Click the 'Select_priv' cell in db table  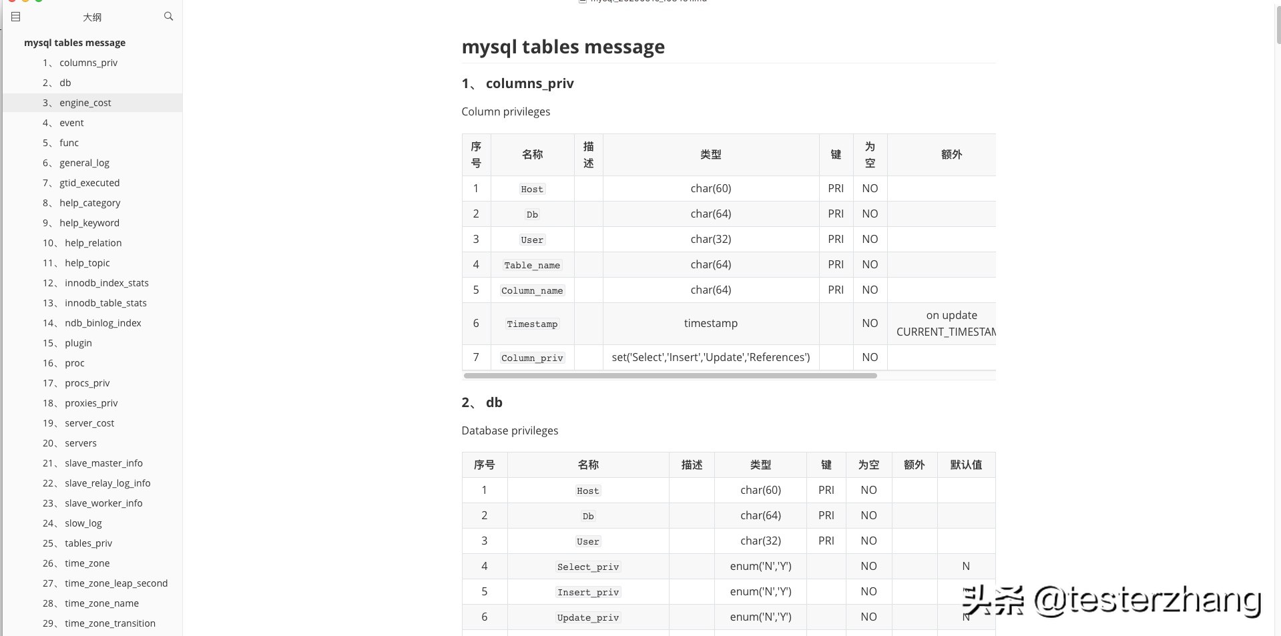(588, 567)
